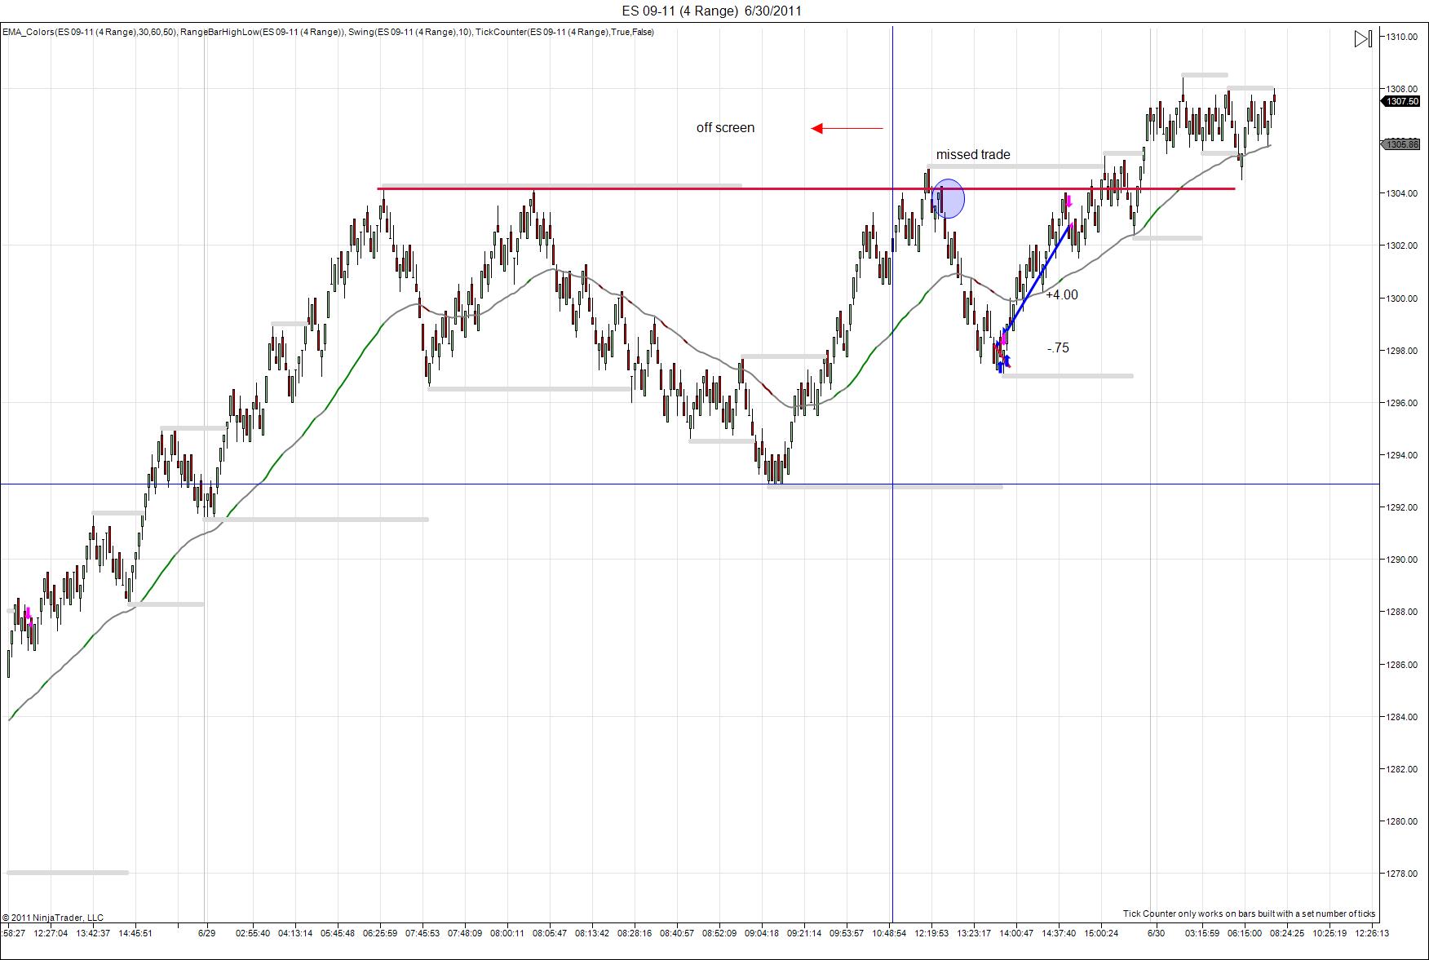Click the scroll-to-latest-bar arrow icon
This screenshot has width=1429, height=960.
(1363, 38)
